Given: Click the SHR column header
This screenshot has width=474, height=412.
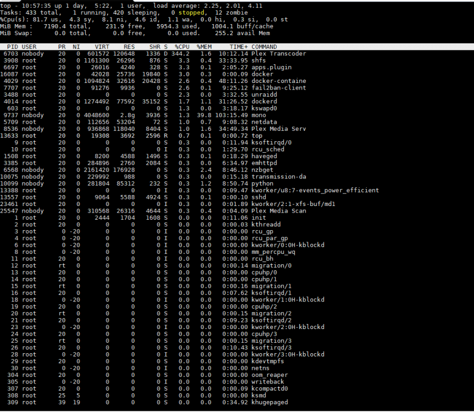Looking at the screenshot, I should click(x=155, y=47).
